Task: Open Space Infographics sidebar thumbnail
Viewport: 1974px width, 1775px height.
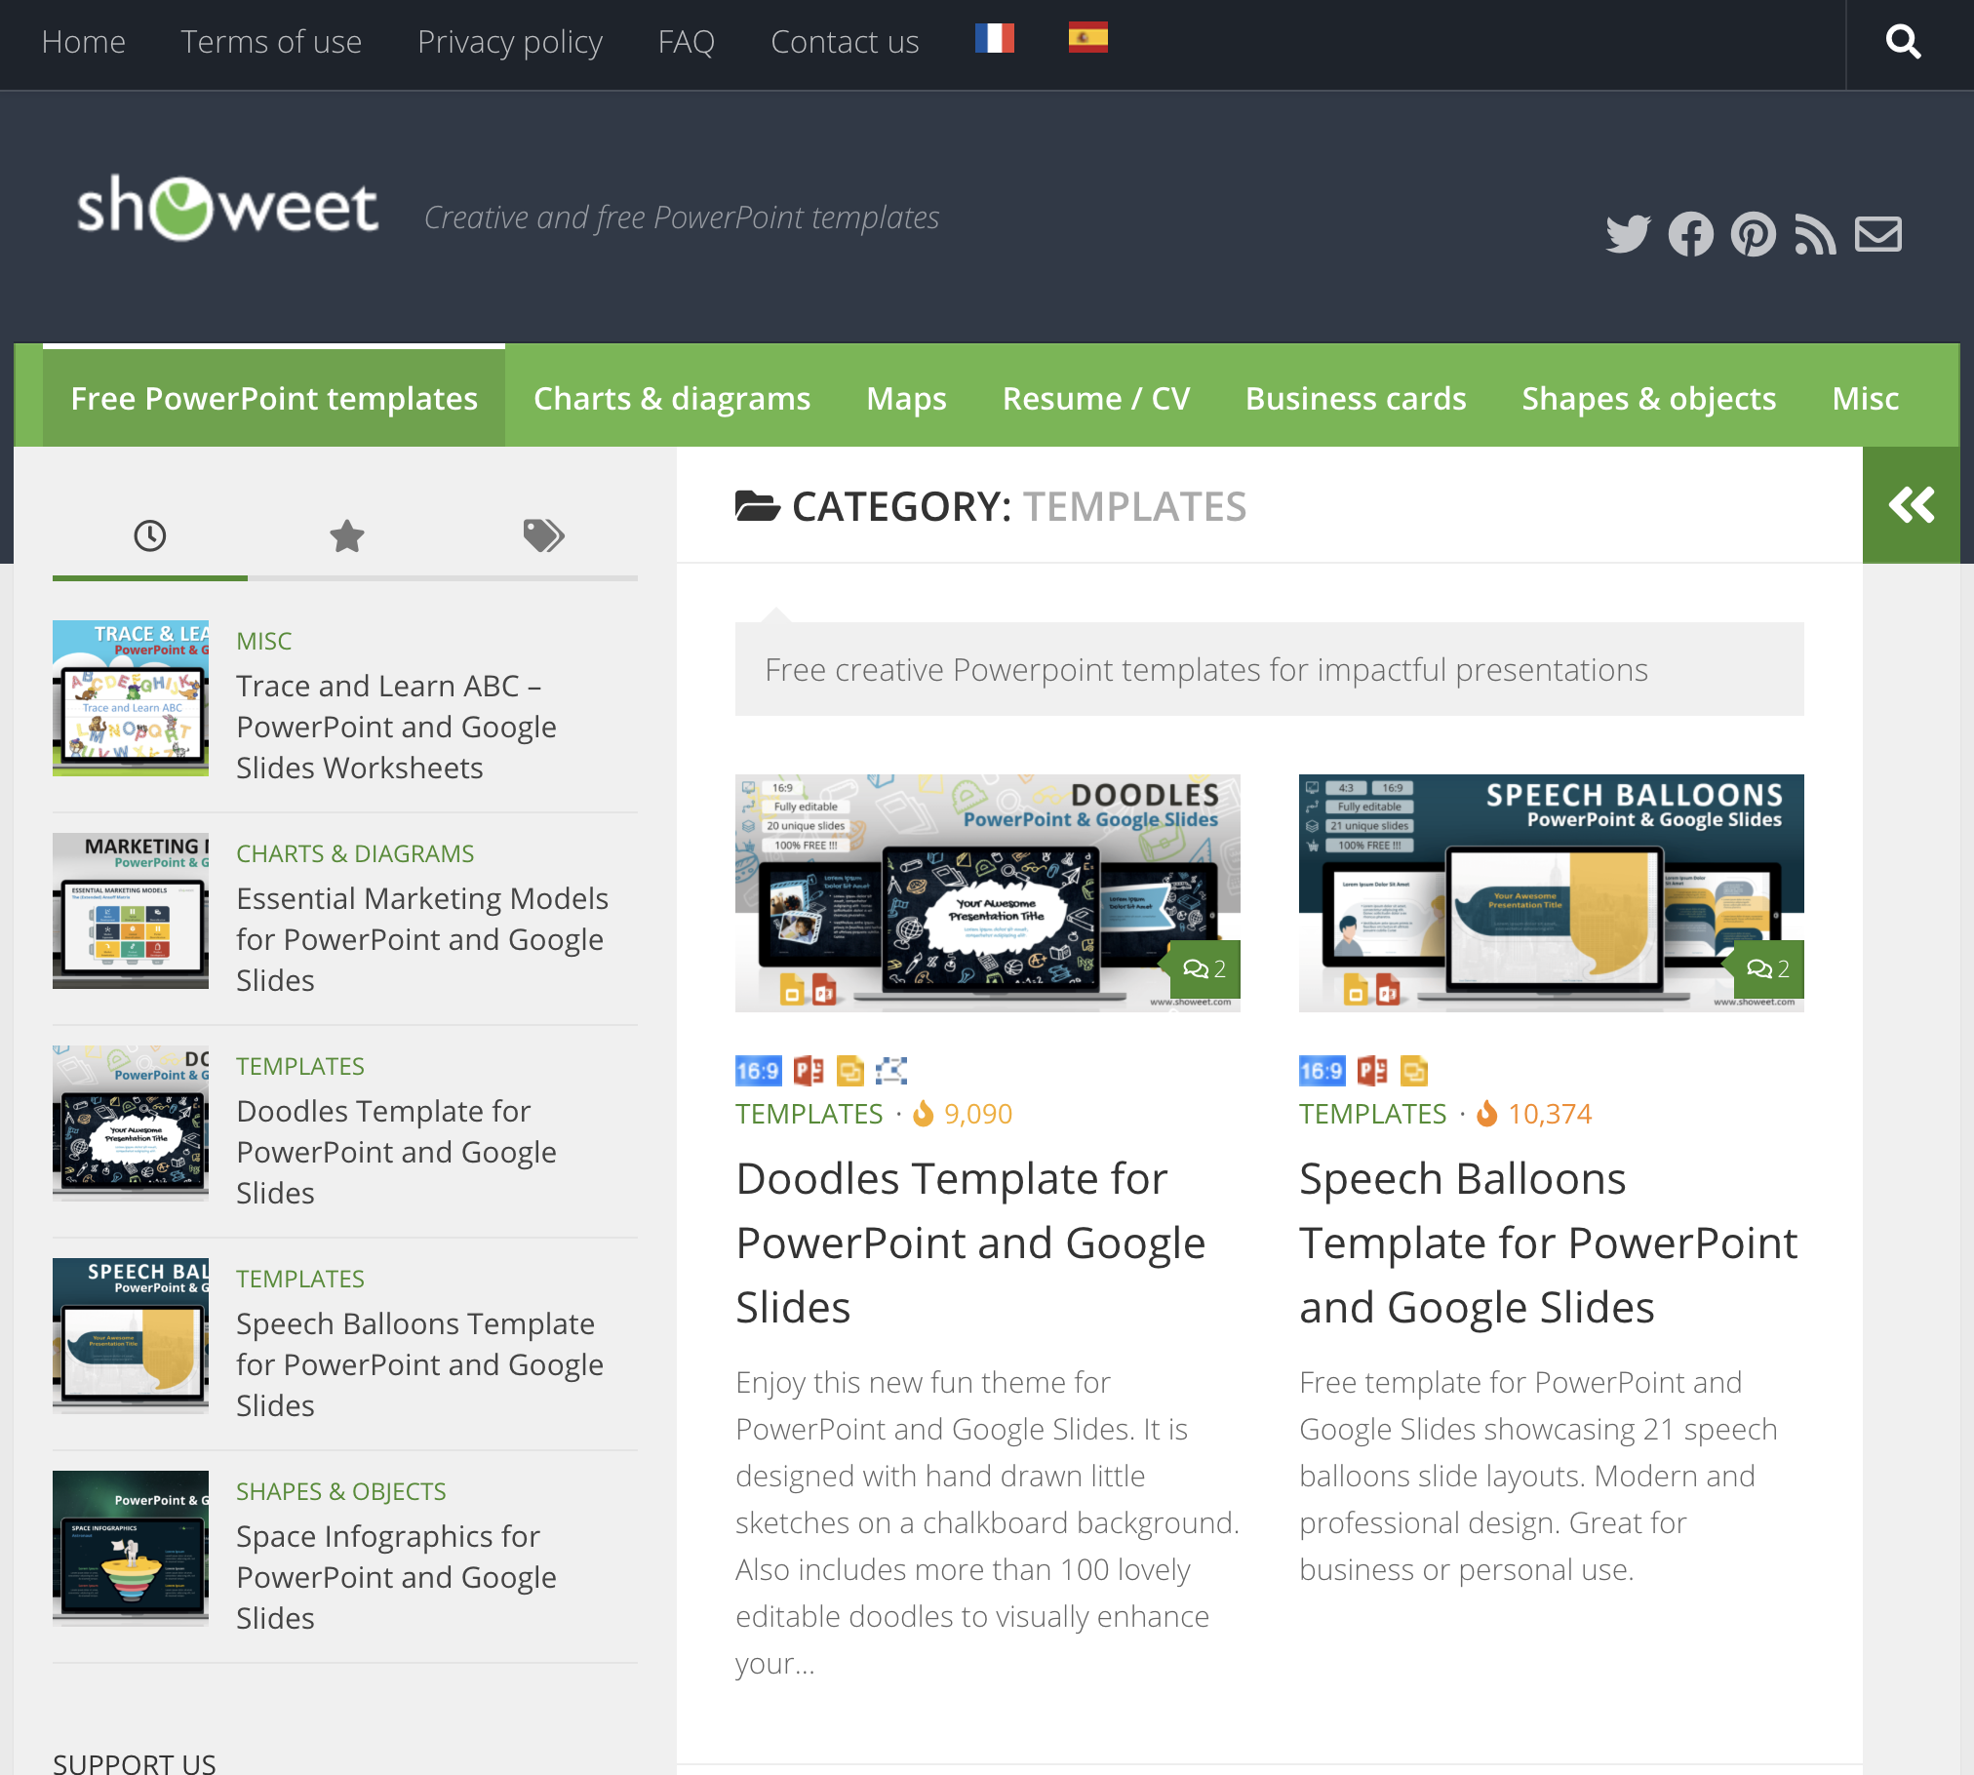Action: pyautogui.click(x=131, y=1548)
